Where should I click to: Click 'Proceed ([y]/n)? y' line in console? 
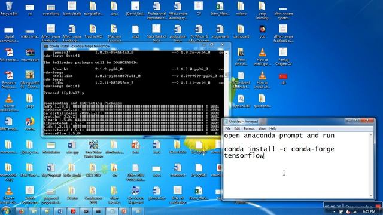click(64, 93)
